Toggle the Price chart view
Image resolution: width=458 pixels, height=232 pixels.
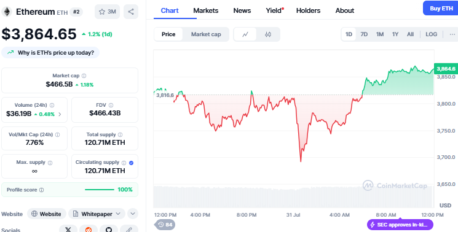tap(168, 34)
